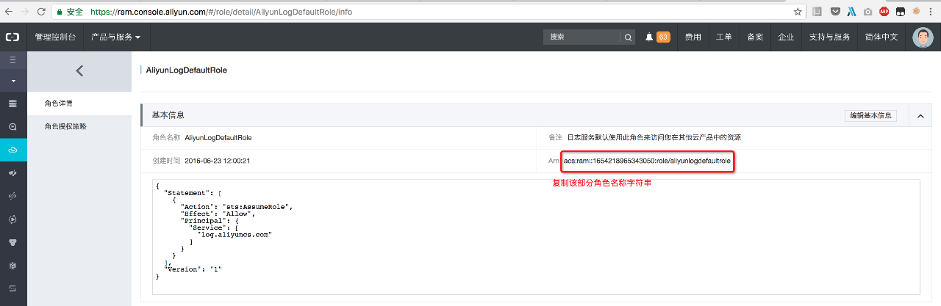
Task: Click the 编辑基本信息 button
Action: coord(871,115)
